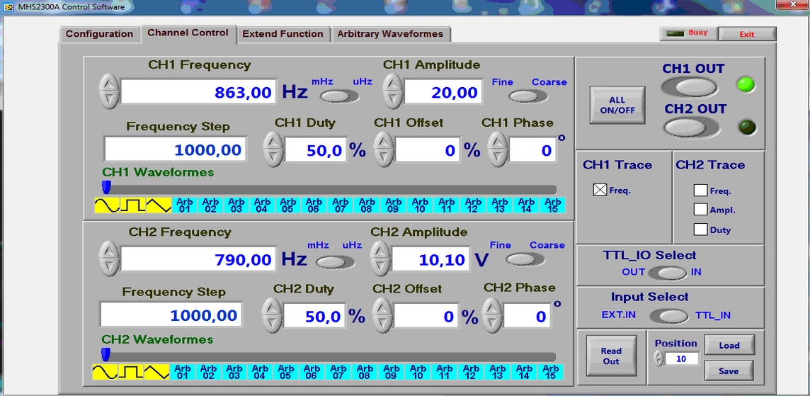Click CH1 Frequency Step field
The image size is (810, 396).
tap(176, 149)
